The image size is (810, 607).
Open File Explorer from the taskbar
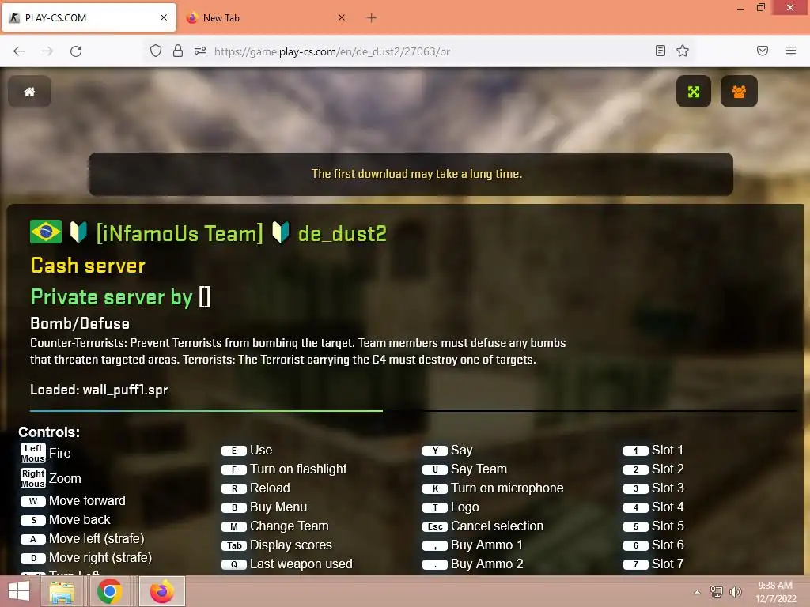tap(62, 591)
